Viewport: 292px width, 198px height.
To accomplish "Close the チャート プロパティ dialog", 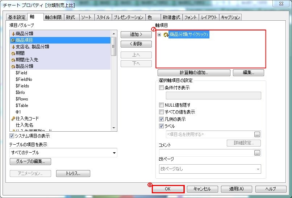I will [281, 4].
